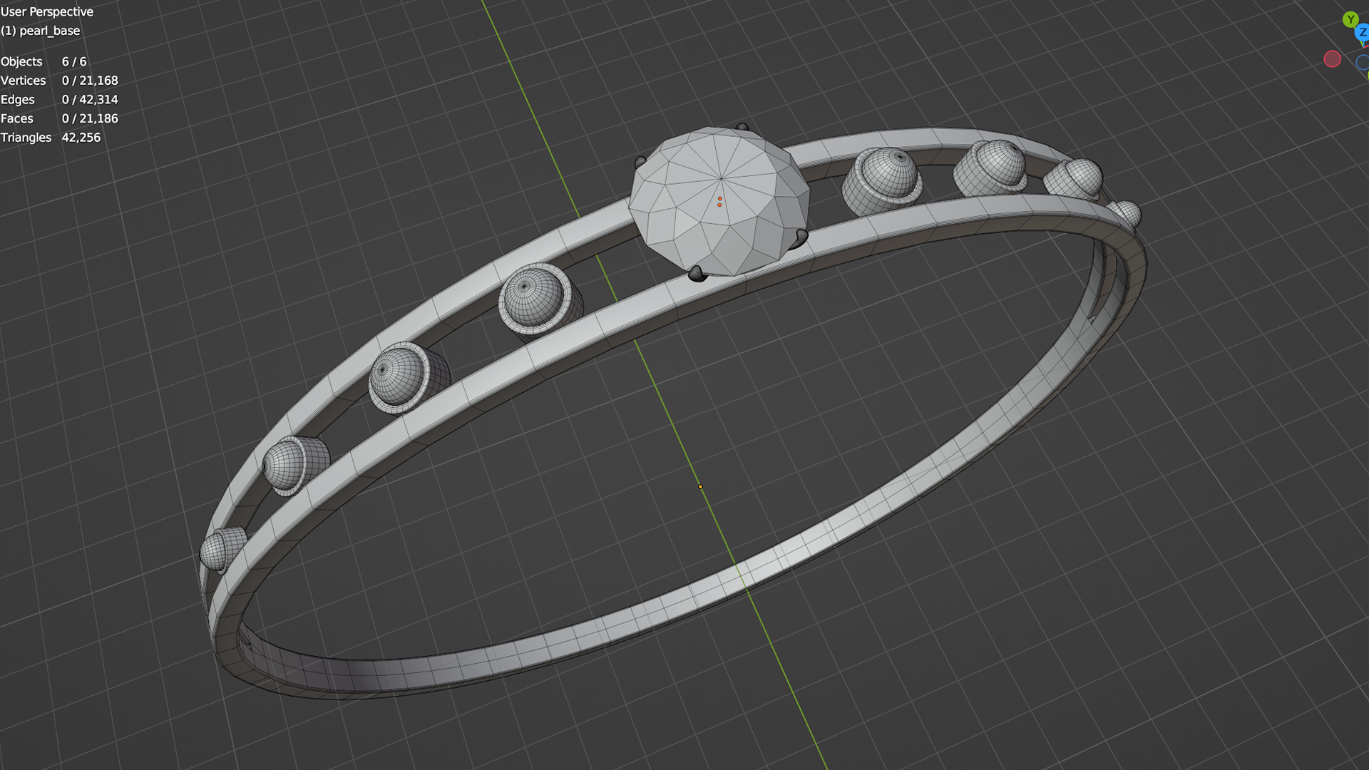Click the red negative X axis circle
1369x770 pixels.
1332,59
